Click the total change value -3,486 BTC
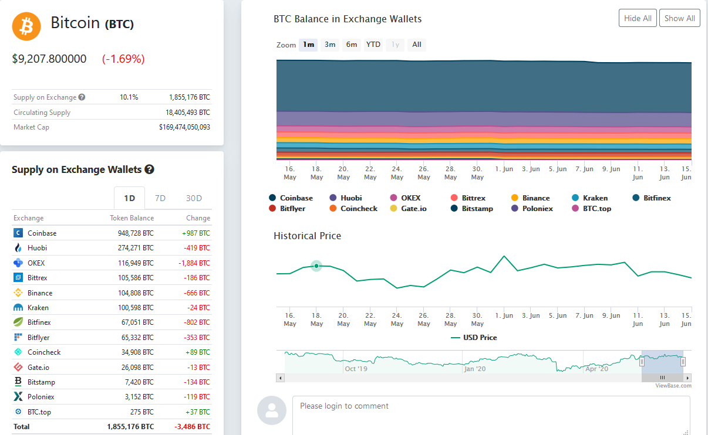708x435 pixels. tap(193, 427)
